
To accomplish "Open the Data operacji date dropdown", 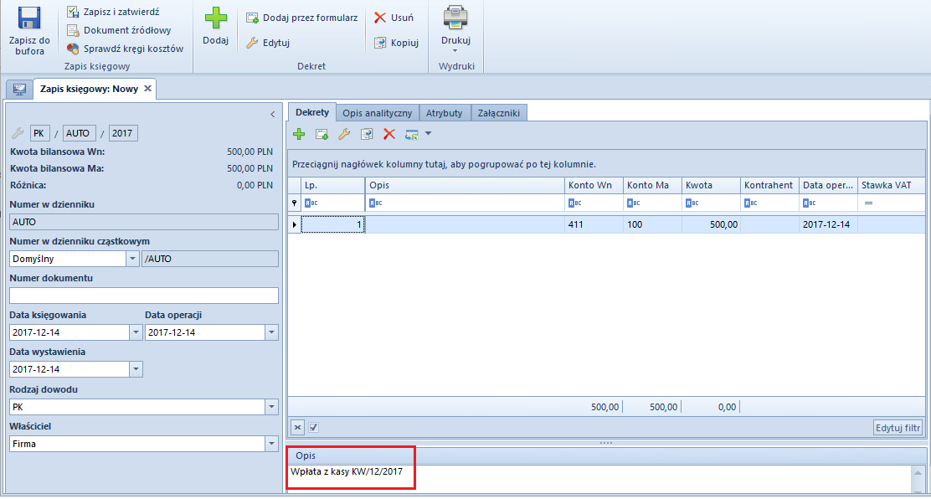I will (272, 332).
